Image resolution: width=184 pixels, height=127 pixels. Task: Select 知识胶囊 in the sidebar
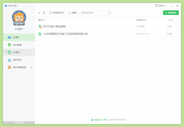pos(19,45)
